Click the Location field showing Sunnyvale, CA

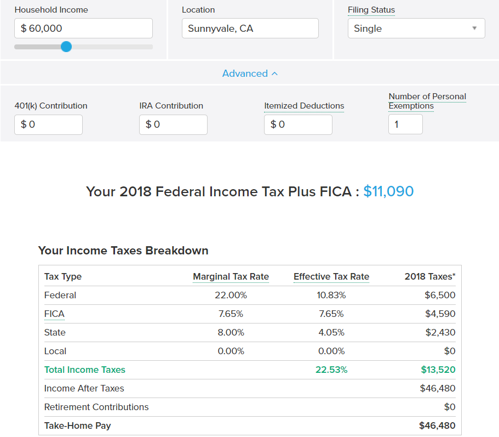[x=250, y=29]
